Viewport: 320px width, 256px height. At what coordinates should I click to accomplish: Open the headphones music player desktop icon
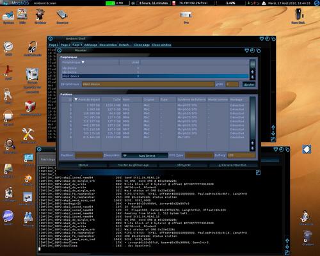[33, 49]
